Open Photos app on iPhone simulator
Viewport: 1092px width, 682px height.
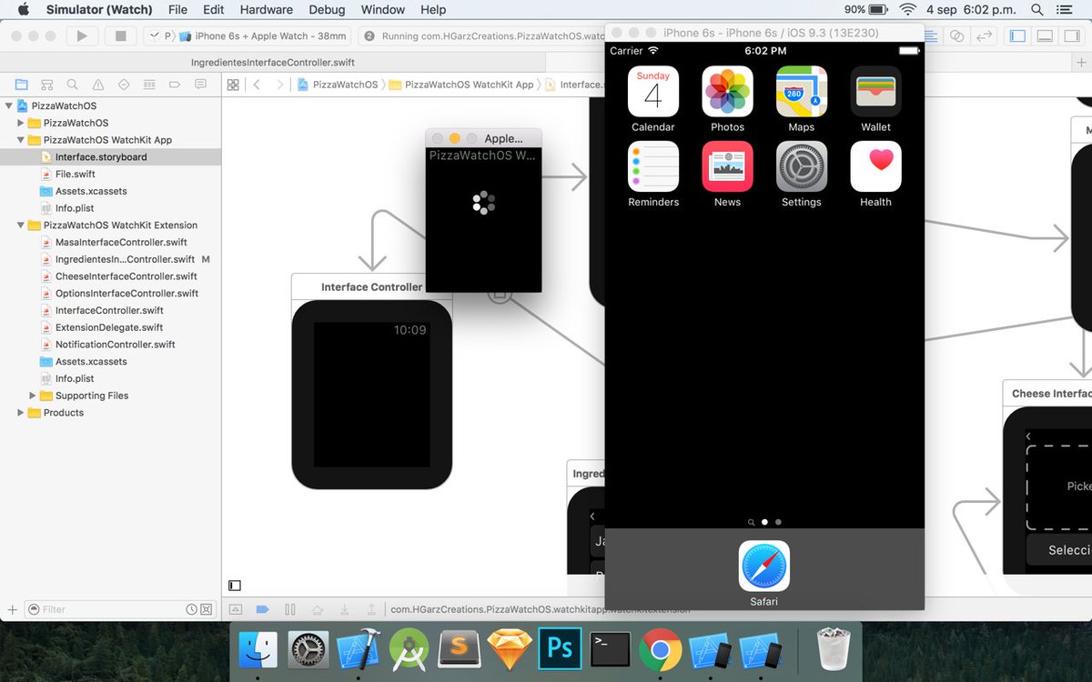click(727, 91)
